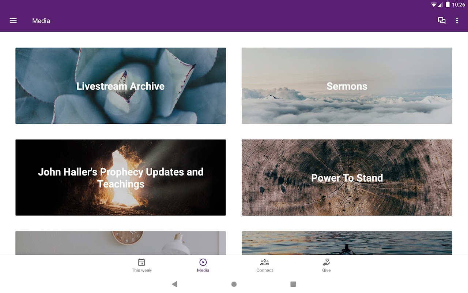
Task: Open the hamburger navigation menu
Action: [13, 21]
